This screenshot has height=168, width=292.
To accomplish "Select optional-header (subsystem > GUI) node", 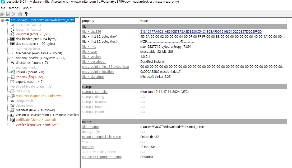I will tap(41, 58).
